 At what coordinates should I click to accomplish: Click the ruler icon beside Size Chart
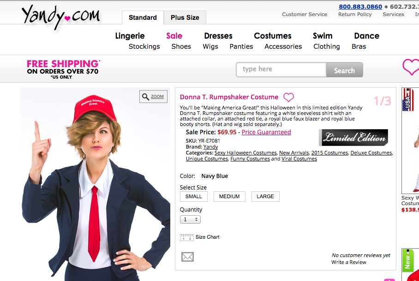point(186,237)
